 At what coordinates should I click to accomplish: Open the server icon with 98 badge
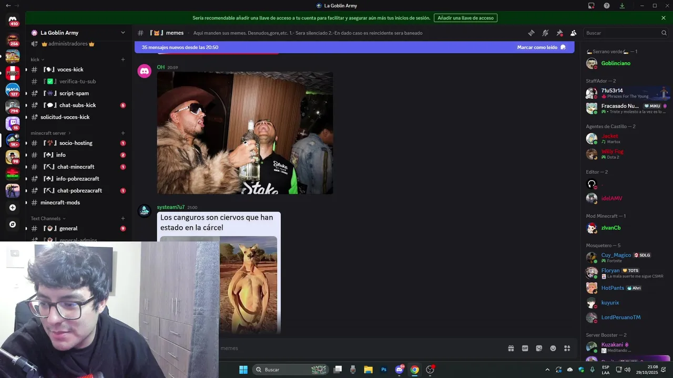pos(13,157)
